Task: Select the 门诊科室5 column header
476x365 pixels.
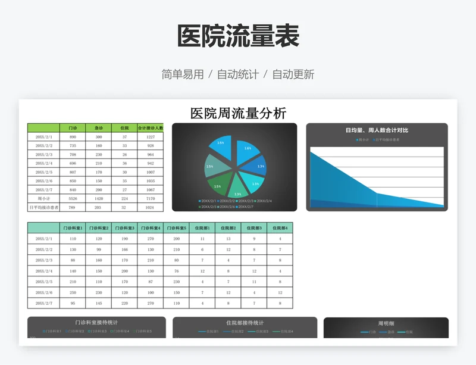Action: coord(176,228)
